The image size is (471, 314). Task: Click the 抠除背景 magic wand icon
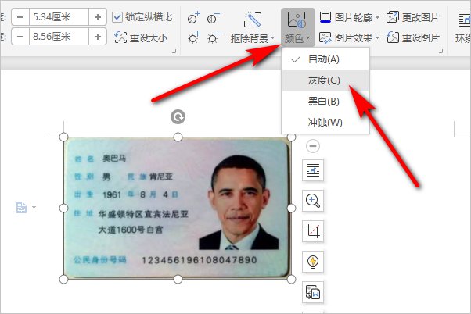[x=253, y=20]
